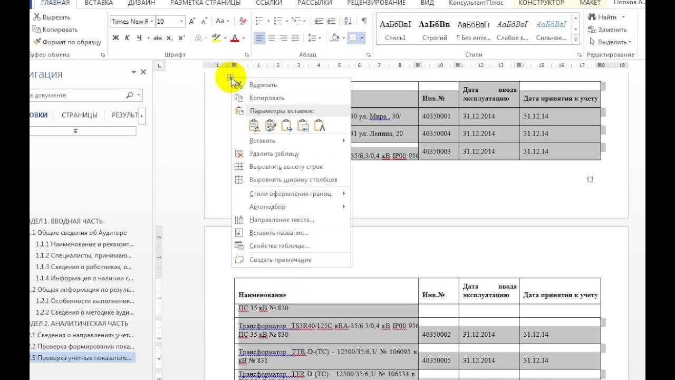
Task: Align text to the left
Action: (x=259, y=38)
